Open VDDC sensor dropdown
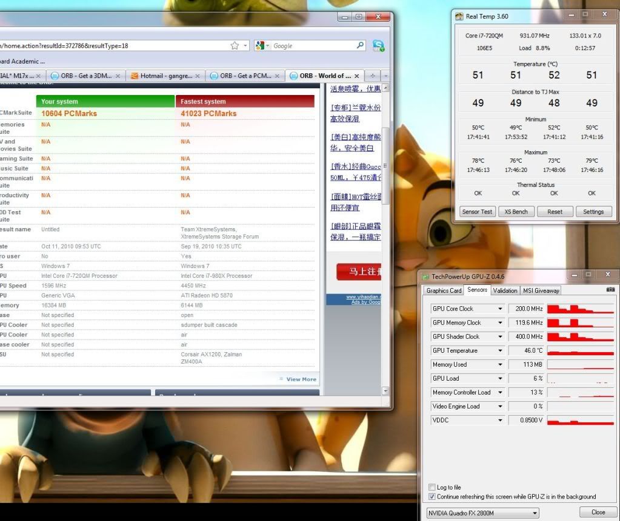 (x=500, y=421)
